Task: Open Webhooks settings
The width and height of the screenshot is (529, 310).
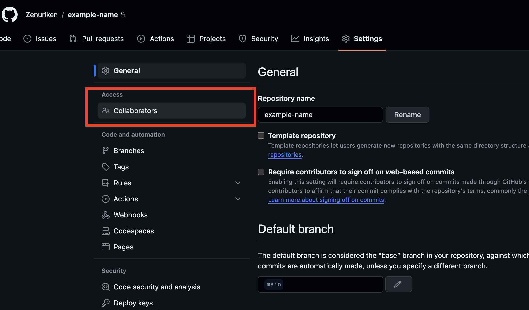Action: coord(172,215)
